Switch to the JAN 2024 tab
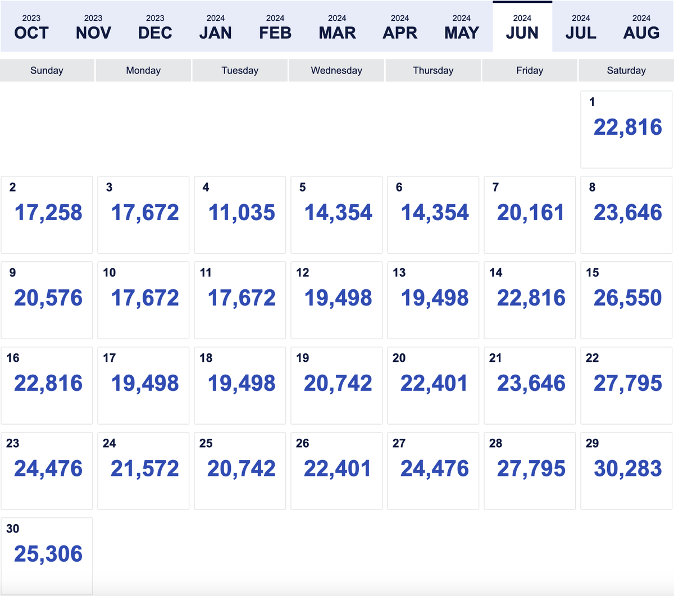 [216, 25]
